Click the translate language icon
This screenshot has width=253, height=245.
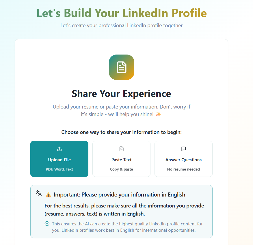39,193
